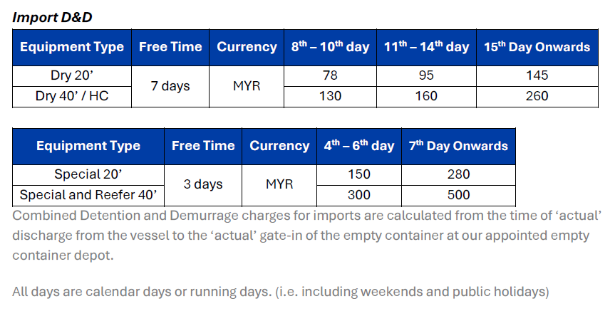This screenshot has width=610, height=311.
Task: Click the 4th – 6th day column header
Action: 359,146
